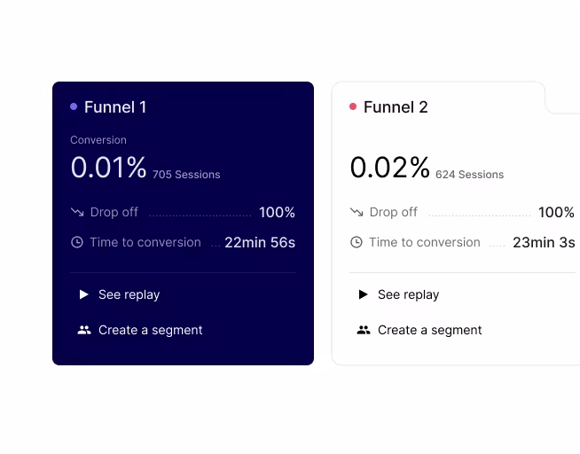Screen dimensions: 580x454
Task: Click the 22min 56s time value
Action: pyautogui.click(x=260, y=243)
